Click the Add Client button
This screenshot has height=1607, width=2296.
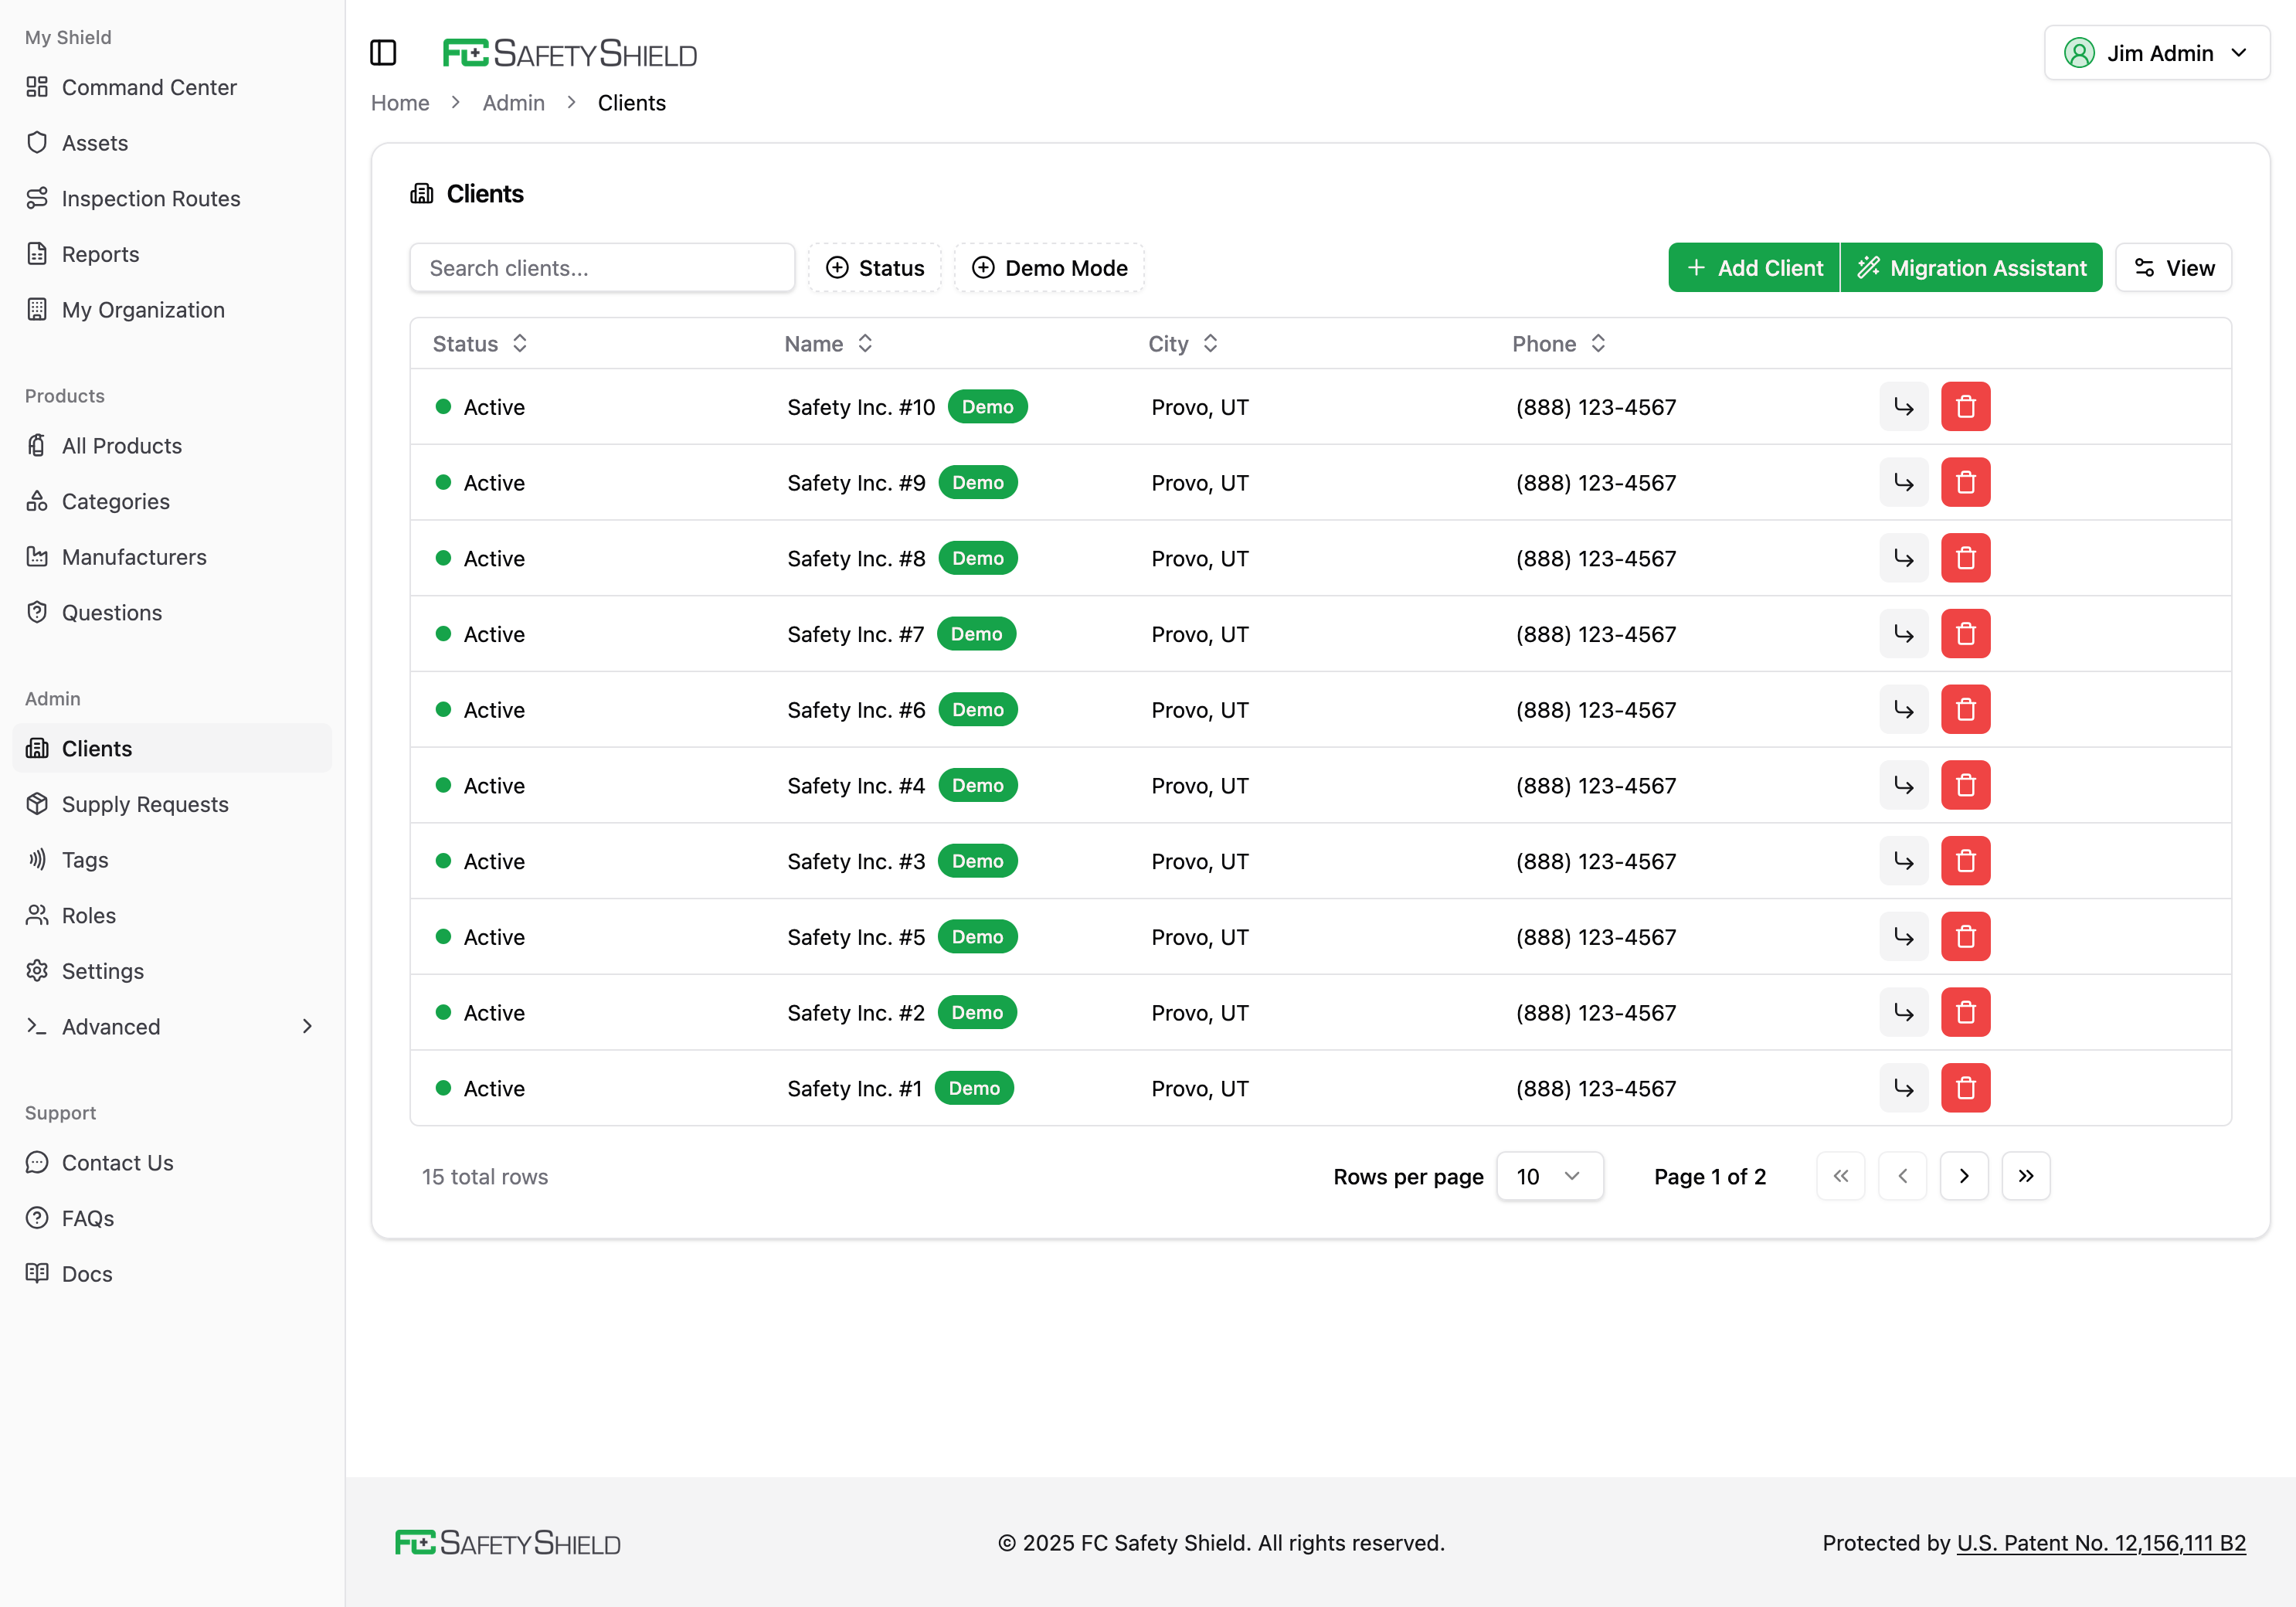pos(1753,267)
